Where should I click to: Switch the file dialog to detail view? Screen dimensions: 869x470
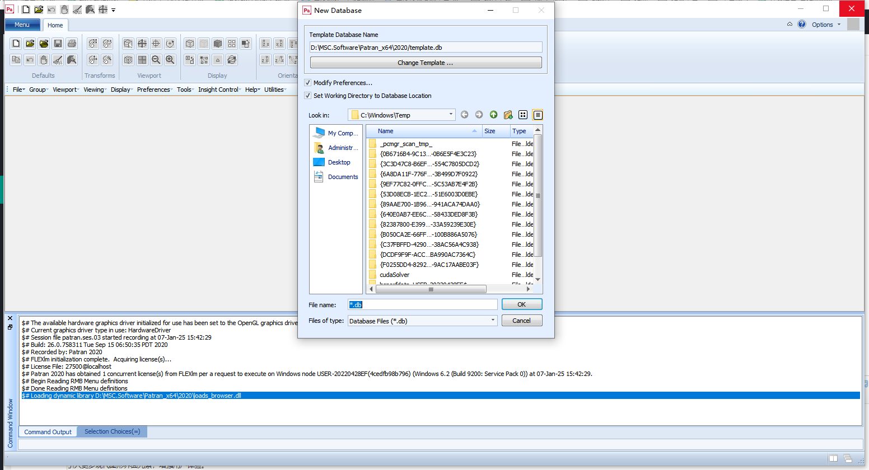[x=538, y=115]
